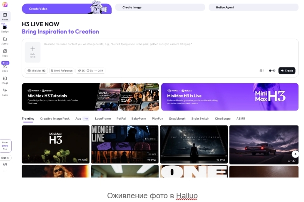Click the three-dots more menu

click(x=5, y=171)
